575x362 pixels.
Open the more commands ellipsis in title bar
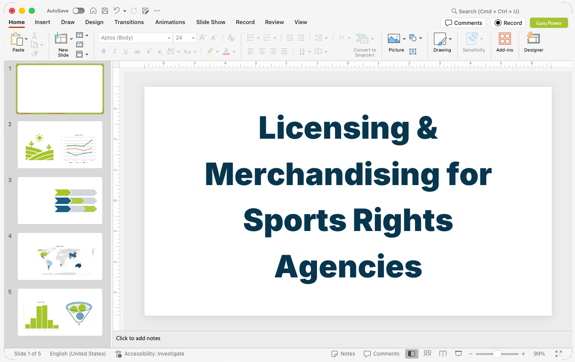[x=157, y=11]
